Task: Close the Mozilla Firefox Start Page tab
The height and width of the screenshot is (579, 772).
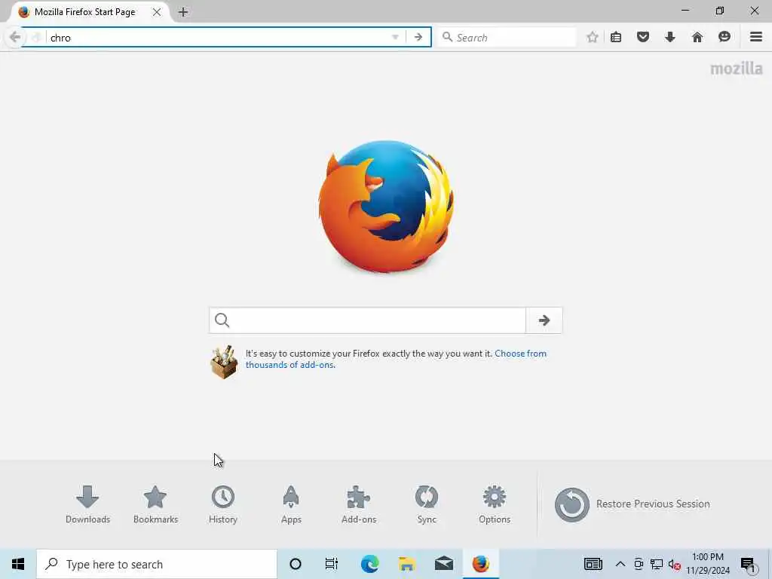Action: tap(157, 12)
